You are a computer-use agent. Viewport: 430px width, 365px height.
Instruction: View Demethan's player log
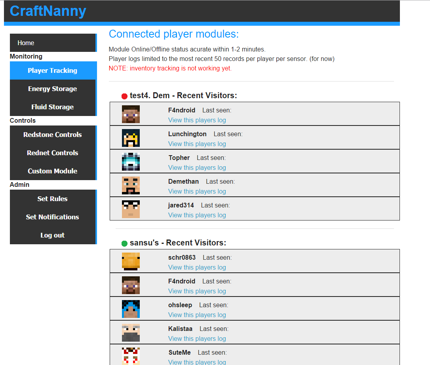(x=197, y=192)
